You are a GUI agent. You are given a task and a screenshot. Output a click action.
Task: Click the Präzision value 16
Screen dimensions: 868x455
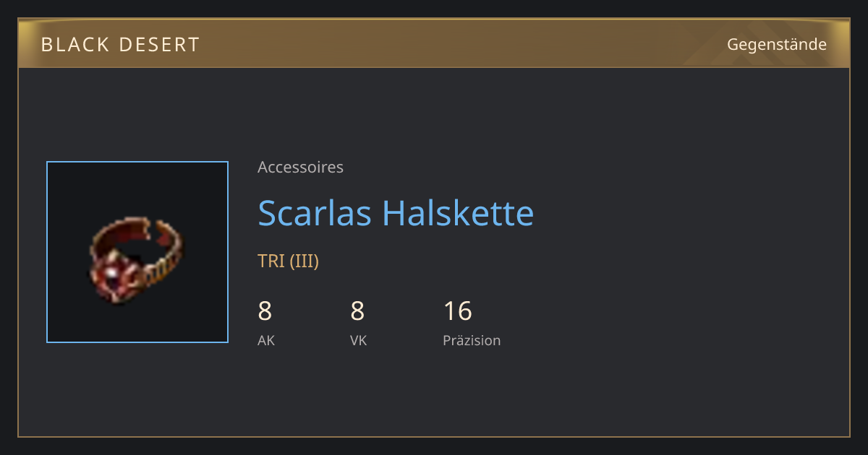click(x=457, y=311)
